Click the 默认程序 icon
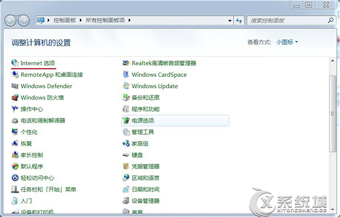This screenshot has height=217, width=340. click(15, 167)
